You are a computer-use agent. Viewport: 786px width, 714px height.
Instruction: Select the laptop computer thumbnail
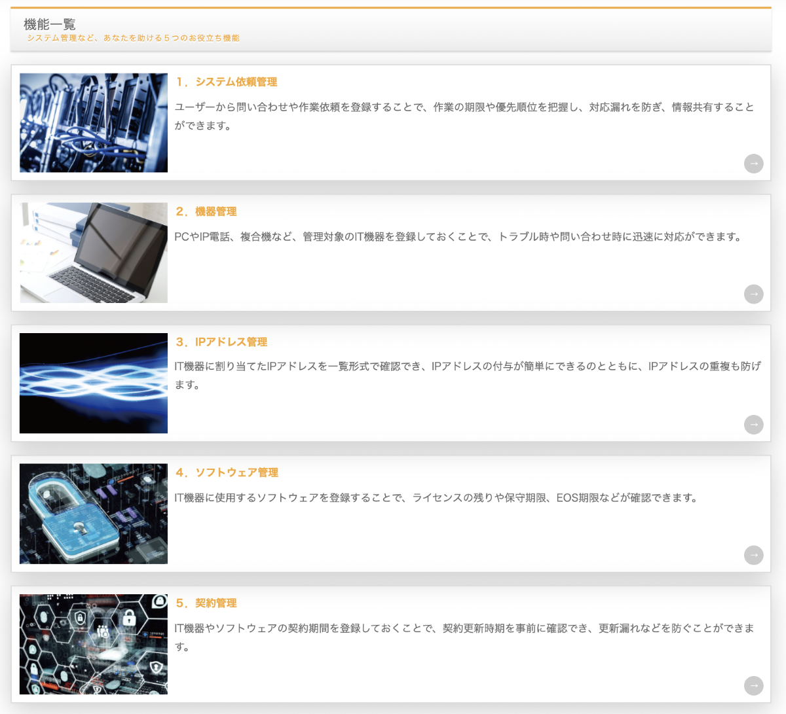(94, 253)
